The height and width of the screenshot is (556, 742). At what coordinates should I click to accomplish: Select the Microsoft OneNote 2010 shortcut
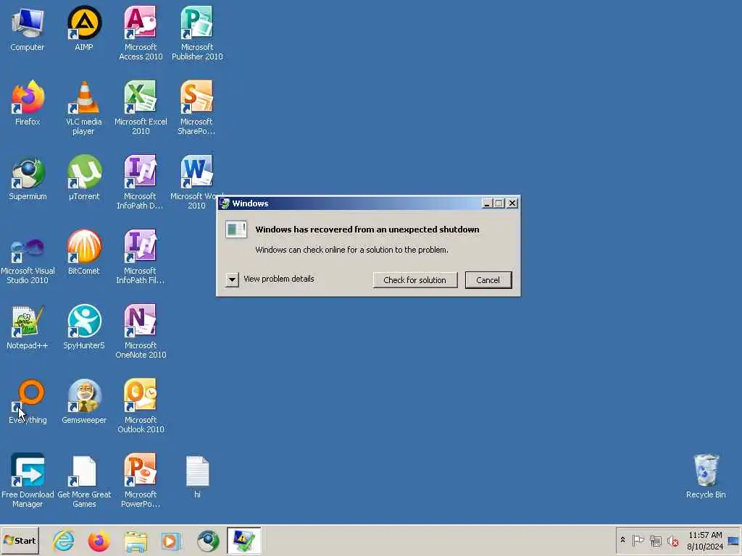[x=141, y=332]
